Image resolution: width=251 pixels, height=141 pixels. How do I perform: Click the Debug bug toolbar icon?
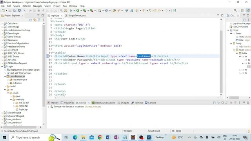click(71, 11)
